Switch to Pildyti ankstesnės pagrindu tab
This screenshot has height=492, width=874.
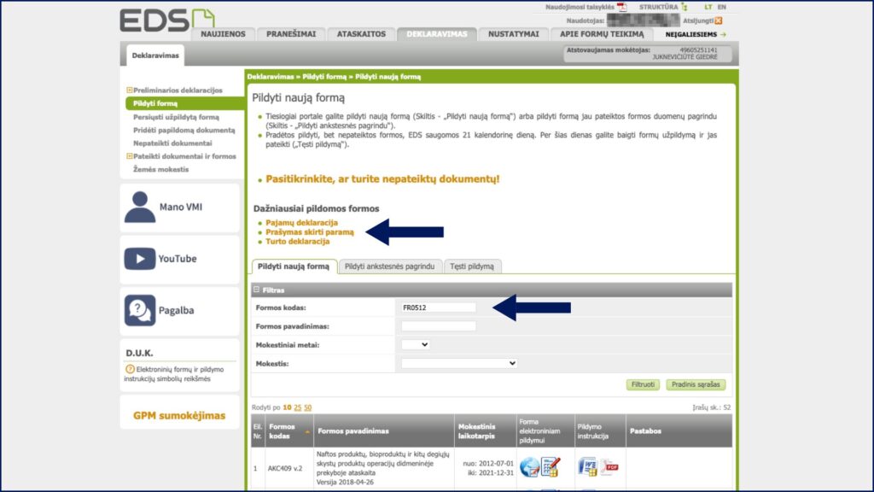pos(389,266)
